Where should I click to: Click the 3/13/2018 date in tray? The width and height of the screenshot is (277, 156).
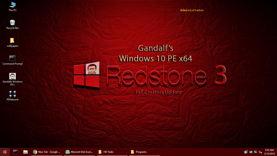pyautogui.click(x=269, y=154)
